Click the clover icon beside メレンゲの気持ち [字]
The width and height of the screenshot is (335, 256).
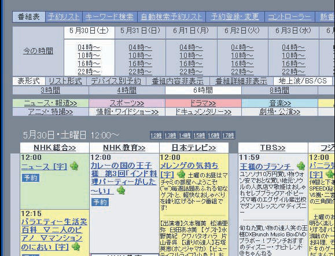point(181,174)
